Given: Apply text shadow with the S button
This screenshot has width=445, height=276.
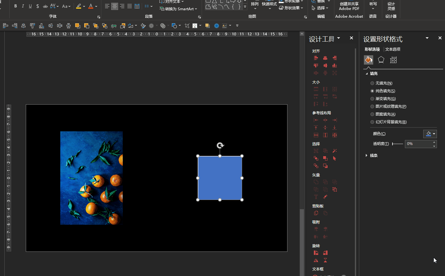Looking at the screenshot, I should click(38, 6).
